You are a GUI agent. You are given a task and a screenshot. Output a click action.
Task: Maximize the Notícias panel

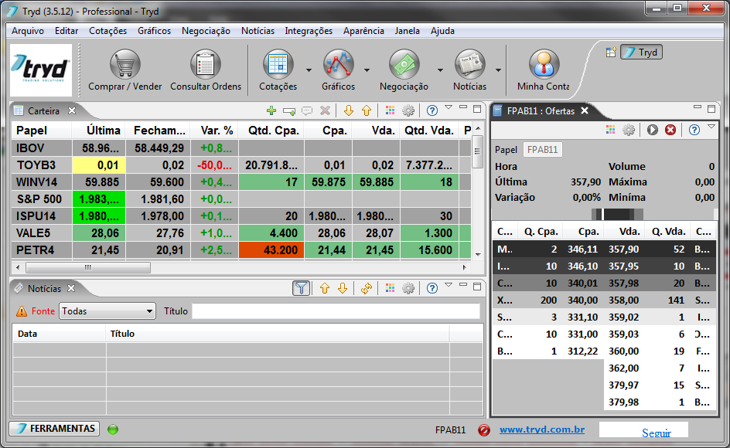coord(476,286)
